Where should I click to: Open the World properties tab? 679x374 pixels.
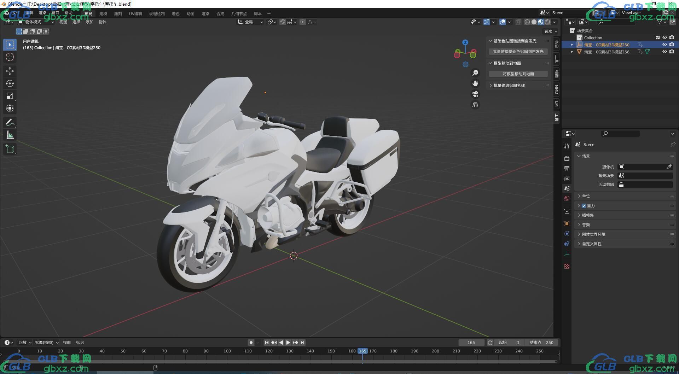click(x=567, y=198)
